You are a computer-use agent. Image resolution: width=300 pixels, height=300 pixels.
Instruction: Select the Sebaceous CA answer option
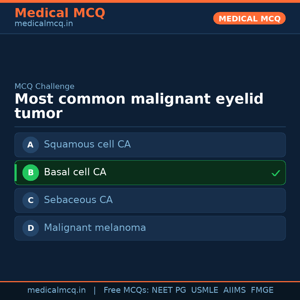tap(150, 200)
